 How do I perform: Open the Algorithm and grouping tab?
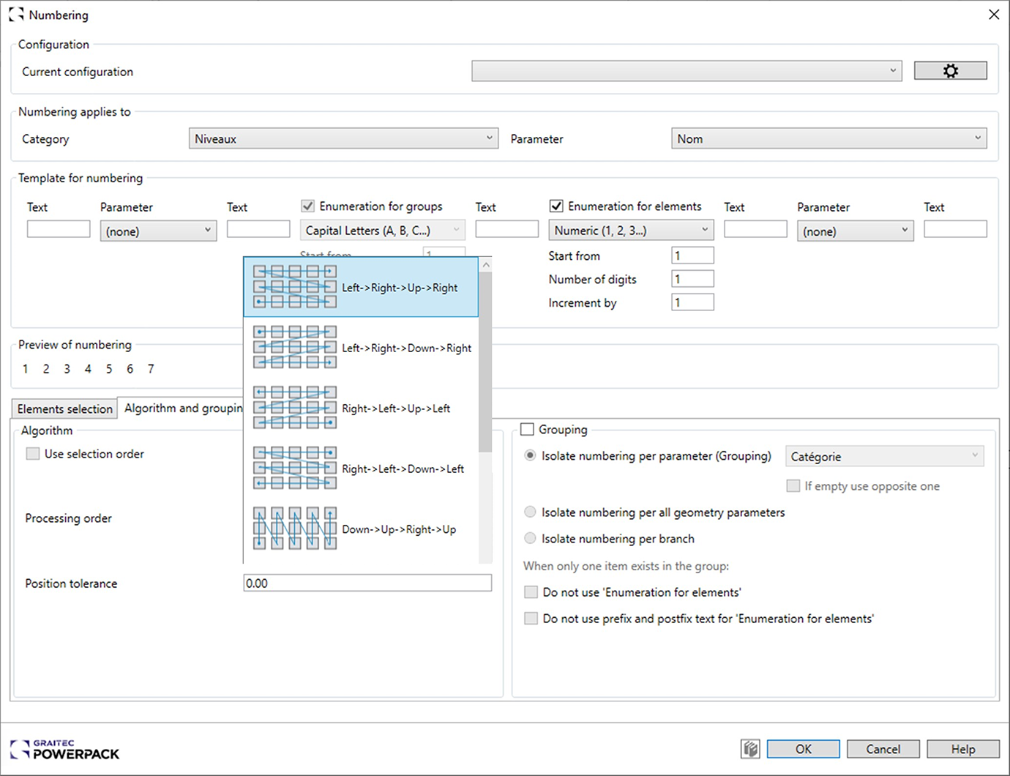pyautogui.click(x=182, y=408)
